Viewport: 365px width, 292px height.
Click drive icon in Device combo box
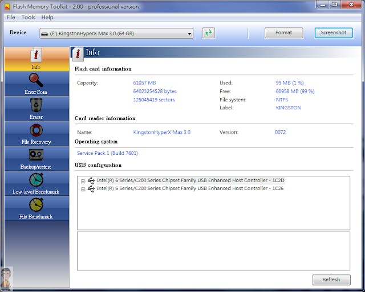coord(44,34)
